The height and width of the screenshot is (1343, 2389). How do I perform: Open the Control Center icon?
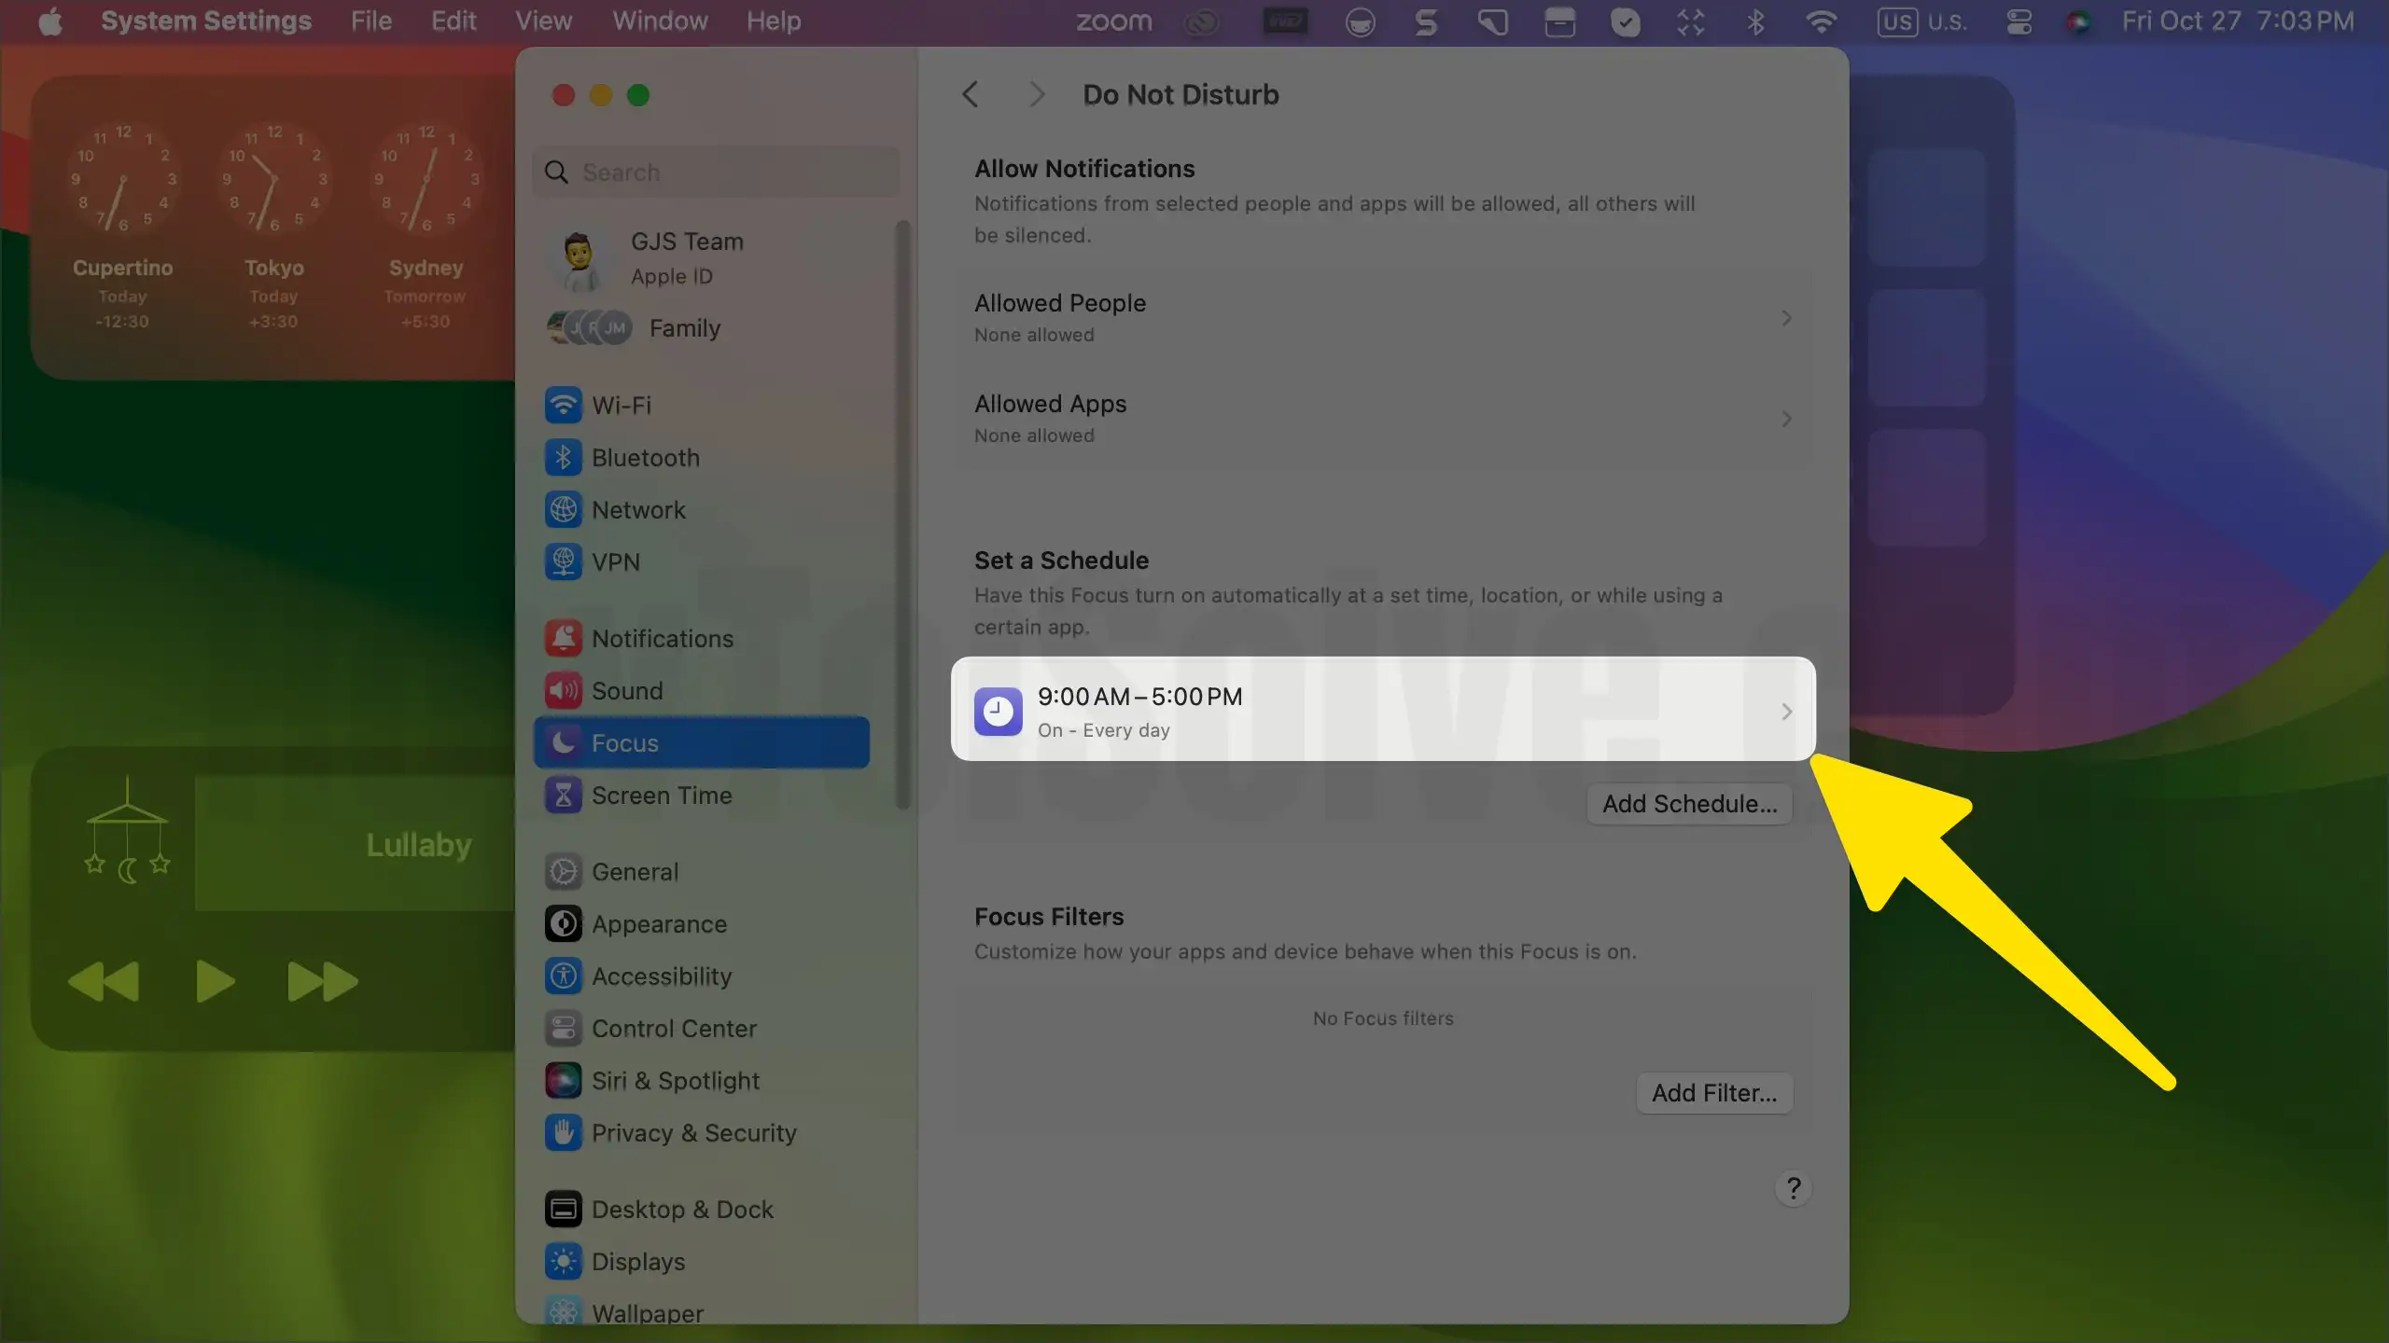[x=563, y=1029]
